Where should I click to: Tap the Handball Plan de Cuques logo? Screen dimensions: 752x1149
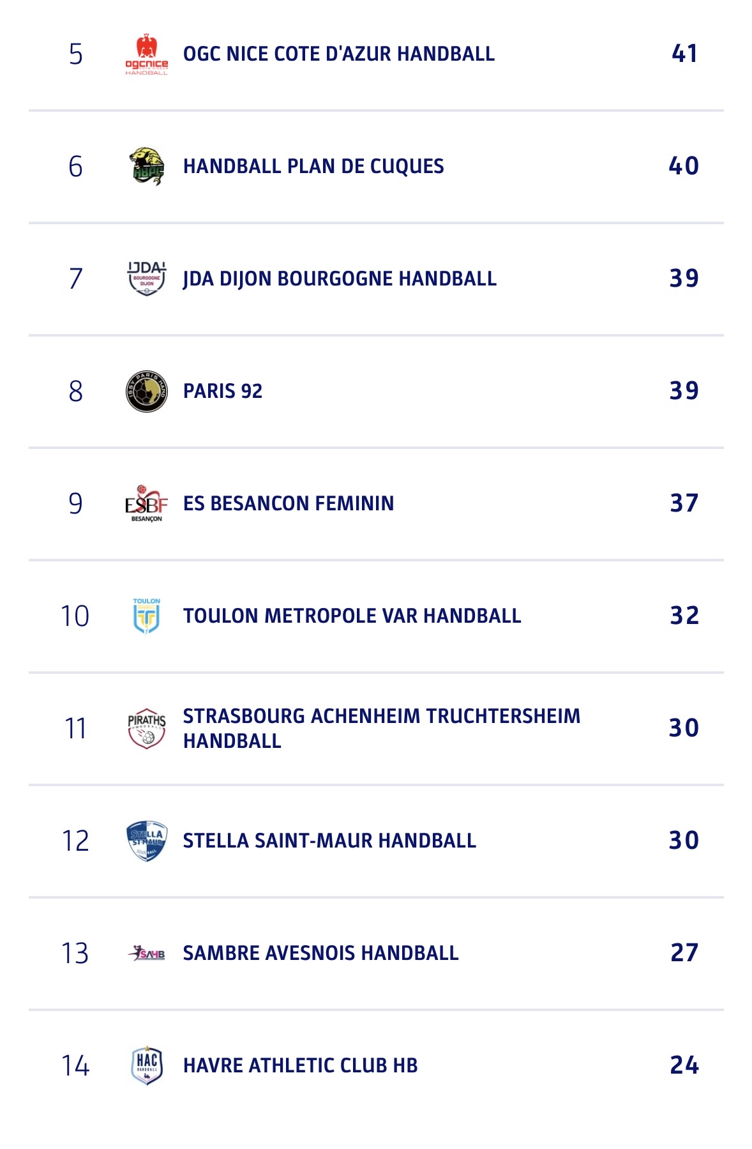(146, 167)
